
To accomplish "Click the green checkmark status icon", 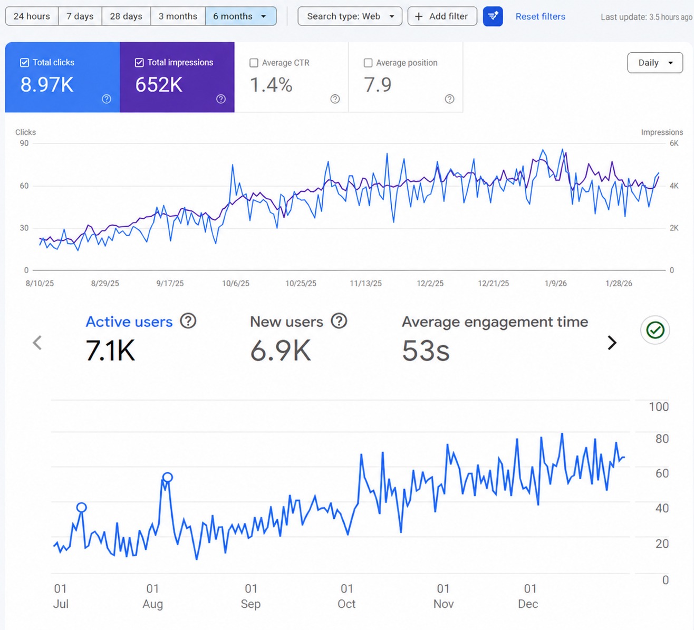I will click(655, 331).
